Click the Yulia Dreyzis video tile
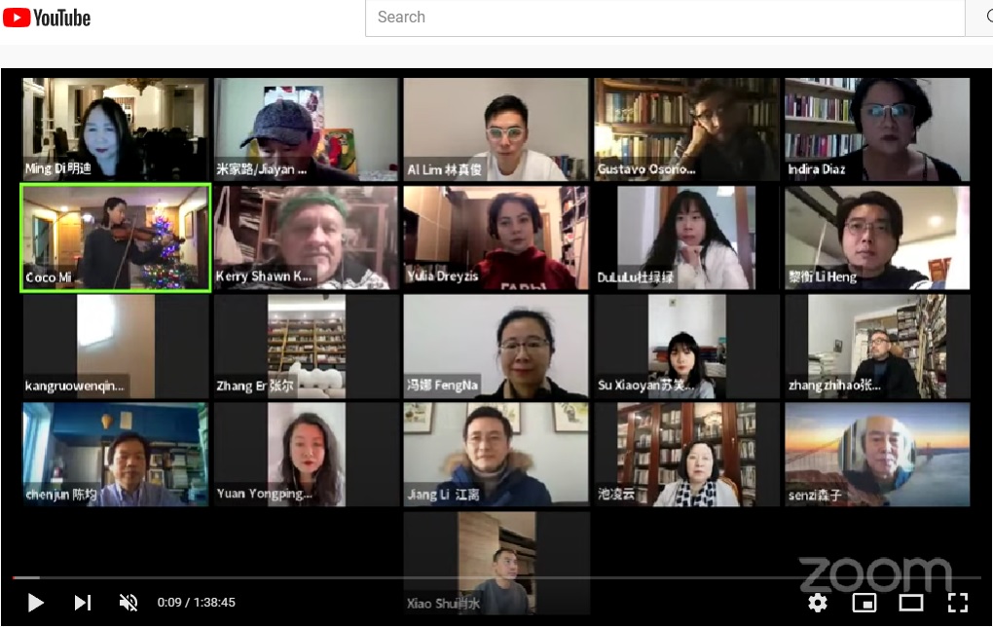This screenshot has width=993, height=627. coord(496,238)
